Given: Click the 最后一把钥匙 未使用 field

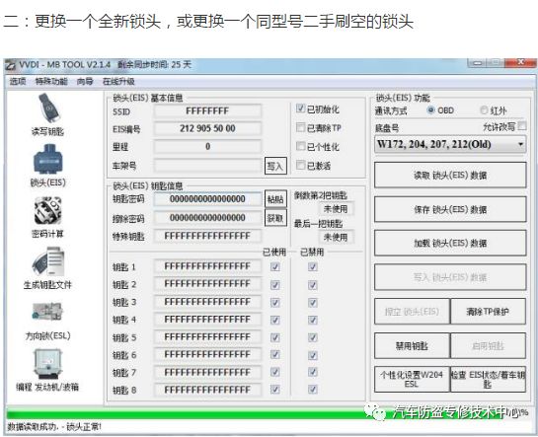Looking at the screenshot, I should [x=336, y=237].
